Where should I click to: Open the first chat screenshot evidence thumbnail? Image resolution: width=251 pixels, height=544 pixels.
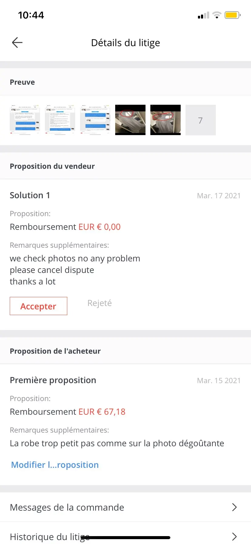(x=25, y=120)
